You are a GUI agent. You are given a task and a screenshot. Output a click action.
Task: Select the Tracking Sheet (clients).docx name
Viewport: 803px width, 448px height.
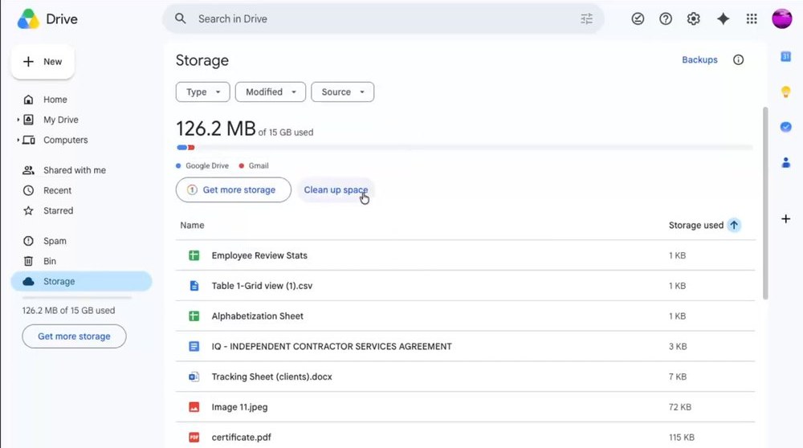tap(272, 377)
